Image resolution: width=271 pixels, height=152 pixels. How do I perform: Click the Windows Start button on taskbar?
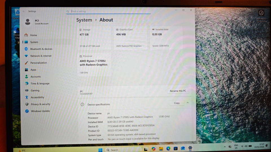pyautogui.click(x=100, y=150)
